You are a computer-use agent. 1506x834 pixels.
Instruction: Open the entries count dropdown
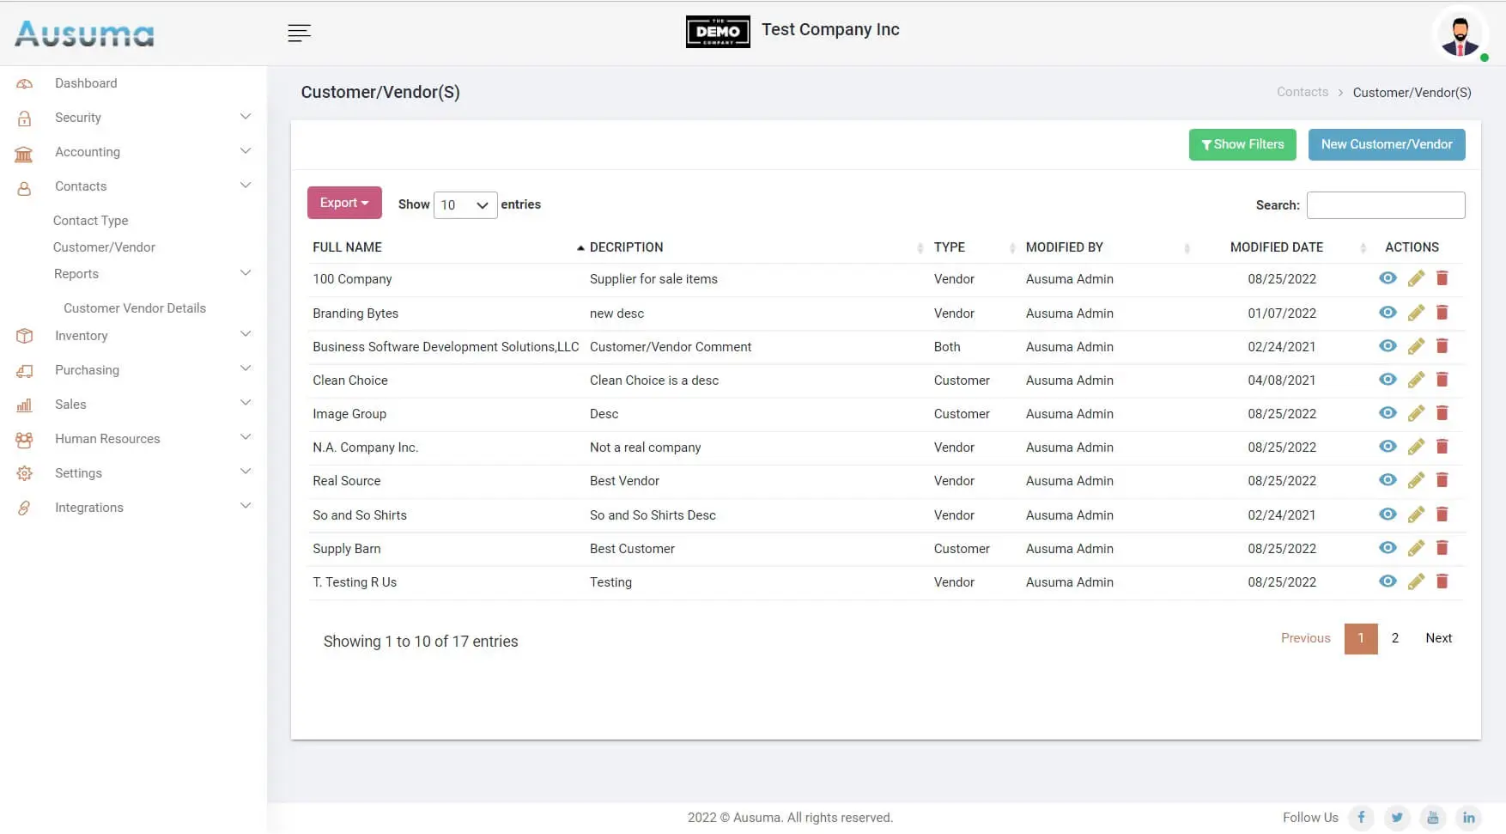point(465,205)
